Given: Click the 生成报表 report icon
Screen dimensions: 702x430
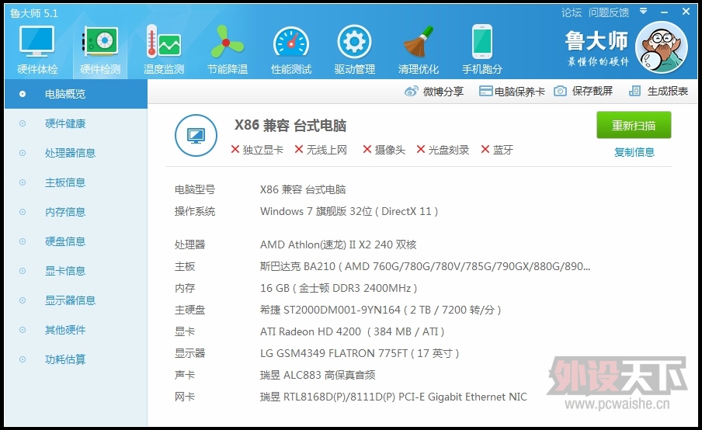Looking at the screenshot, I should coord(634,92).
